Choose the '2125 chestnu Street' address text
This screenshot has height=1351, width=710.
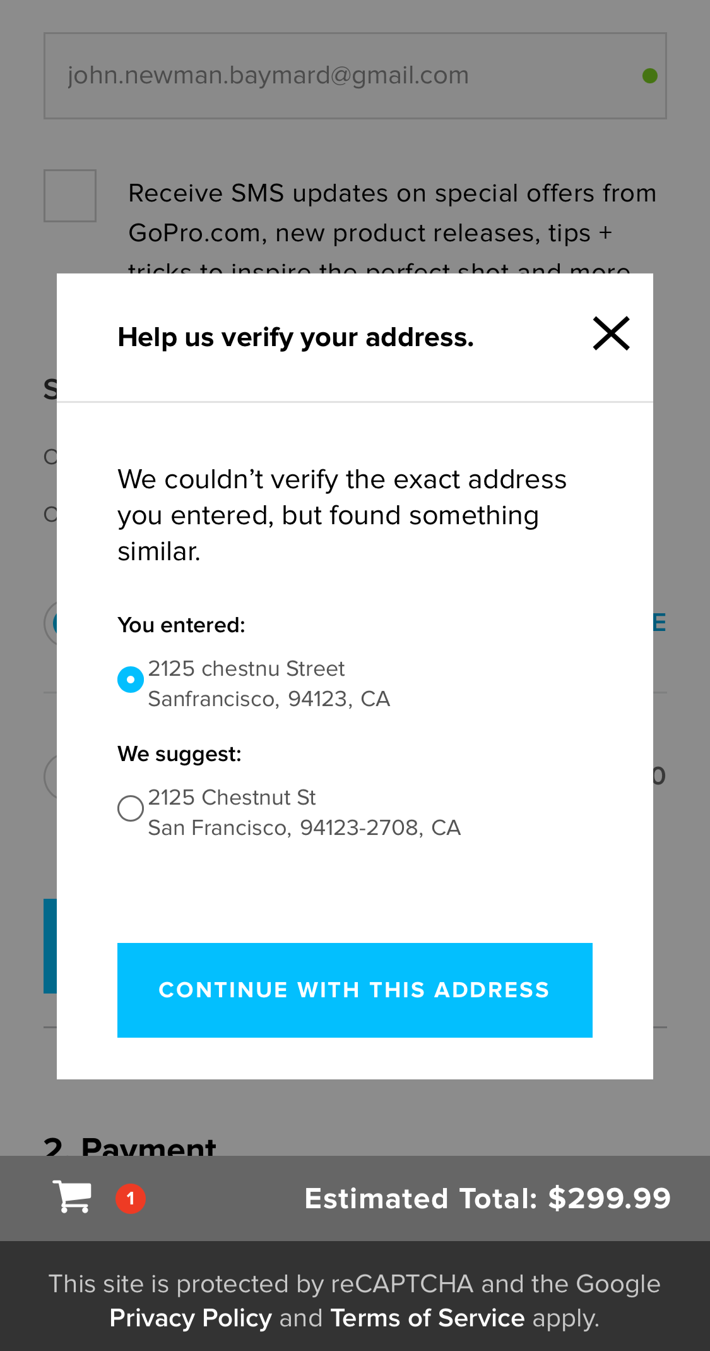tap(246, 669)
